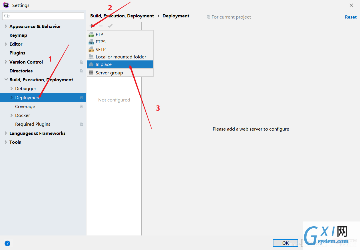Click the Editor label
360x250 pixels.
(16, 44)
